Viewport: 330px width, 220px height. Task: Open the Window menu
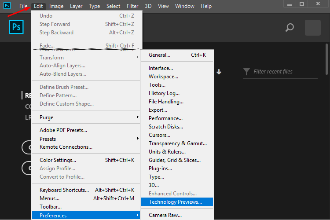184,6
